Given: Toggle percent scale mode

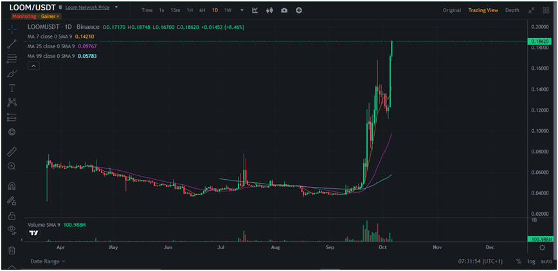Looking at the screenshot, I should tap(519, 261).
